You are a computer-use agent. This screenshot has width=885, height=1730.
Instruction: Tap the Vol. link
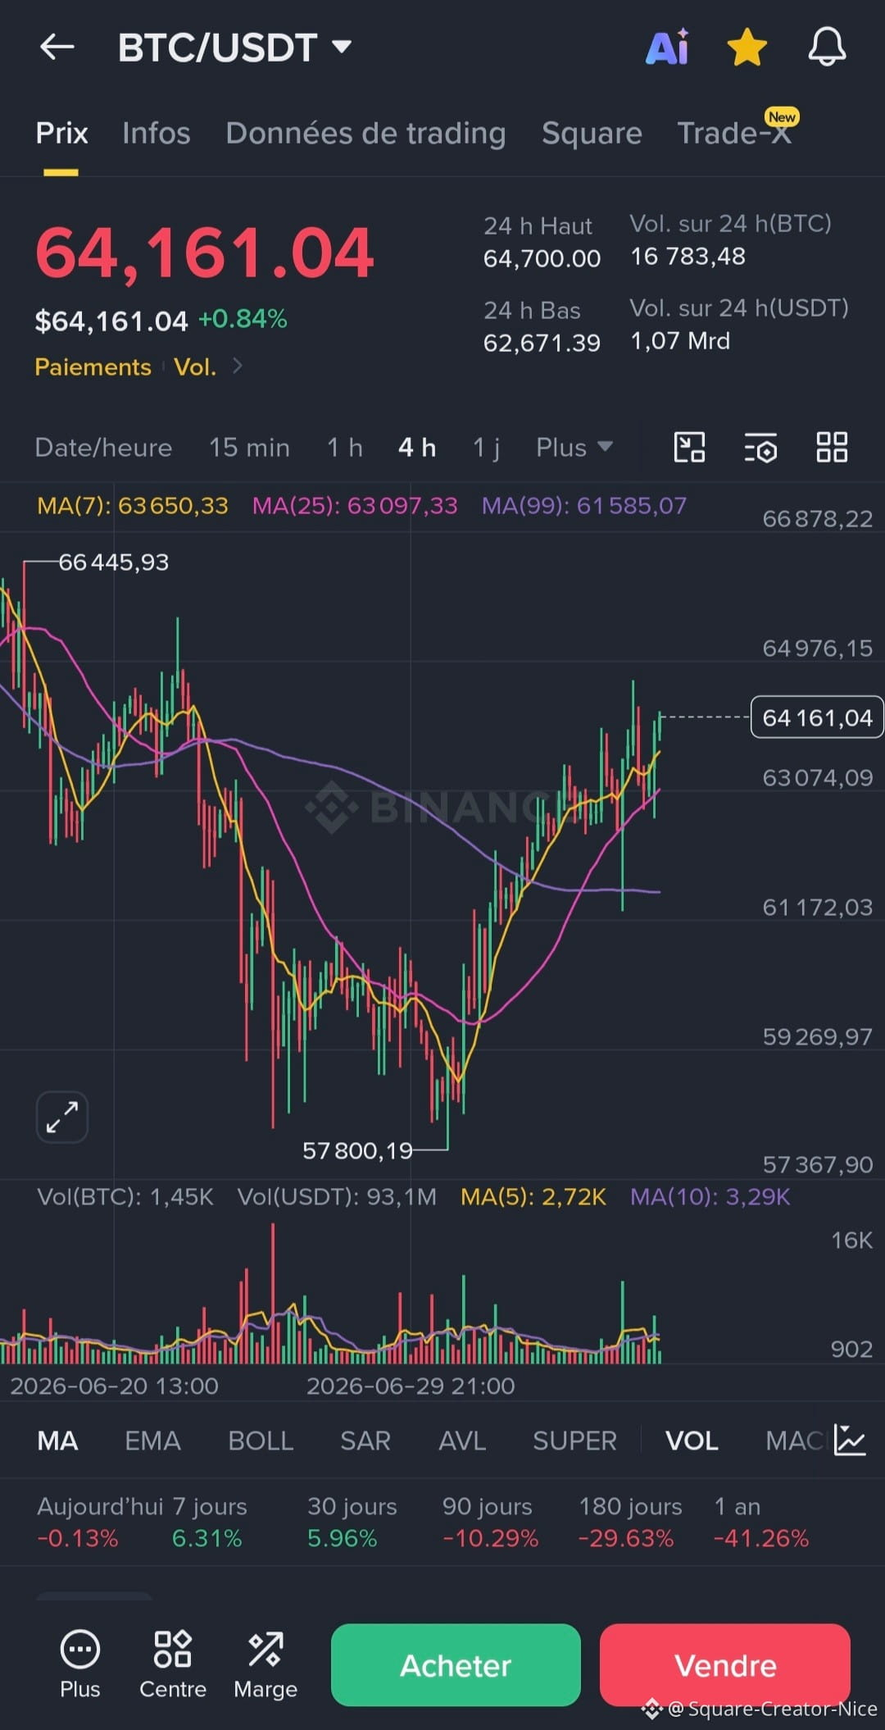[195, 366]
